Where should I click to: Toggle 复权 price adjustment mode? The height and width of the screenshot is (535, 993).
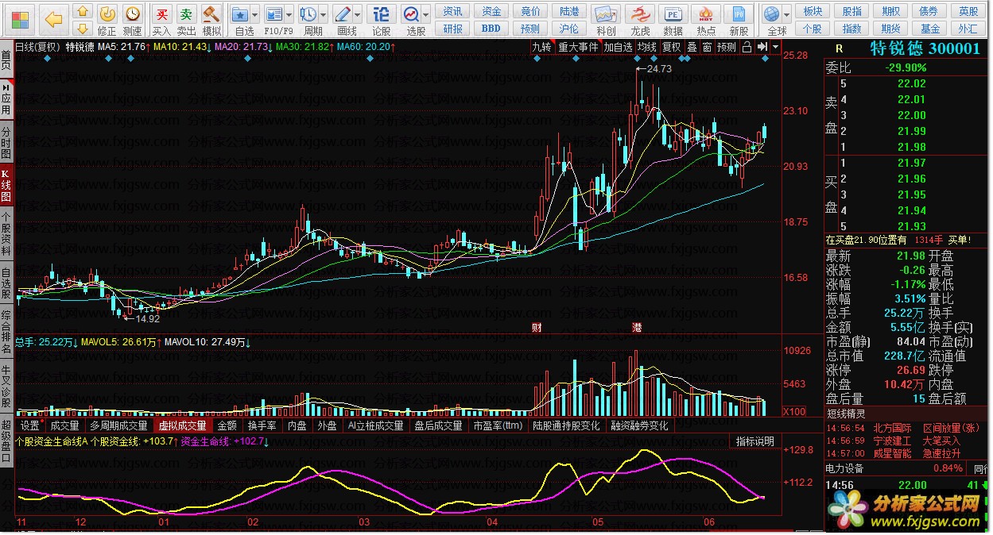672,47
